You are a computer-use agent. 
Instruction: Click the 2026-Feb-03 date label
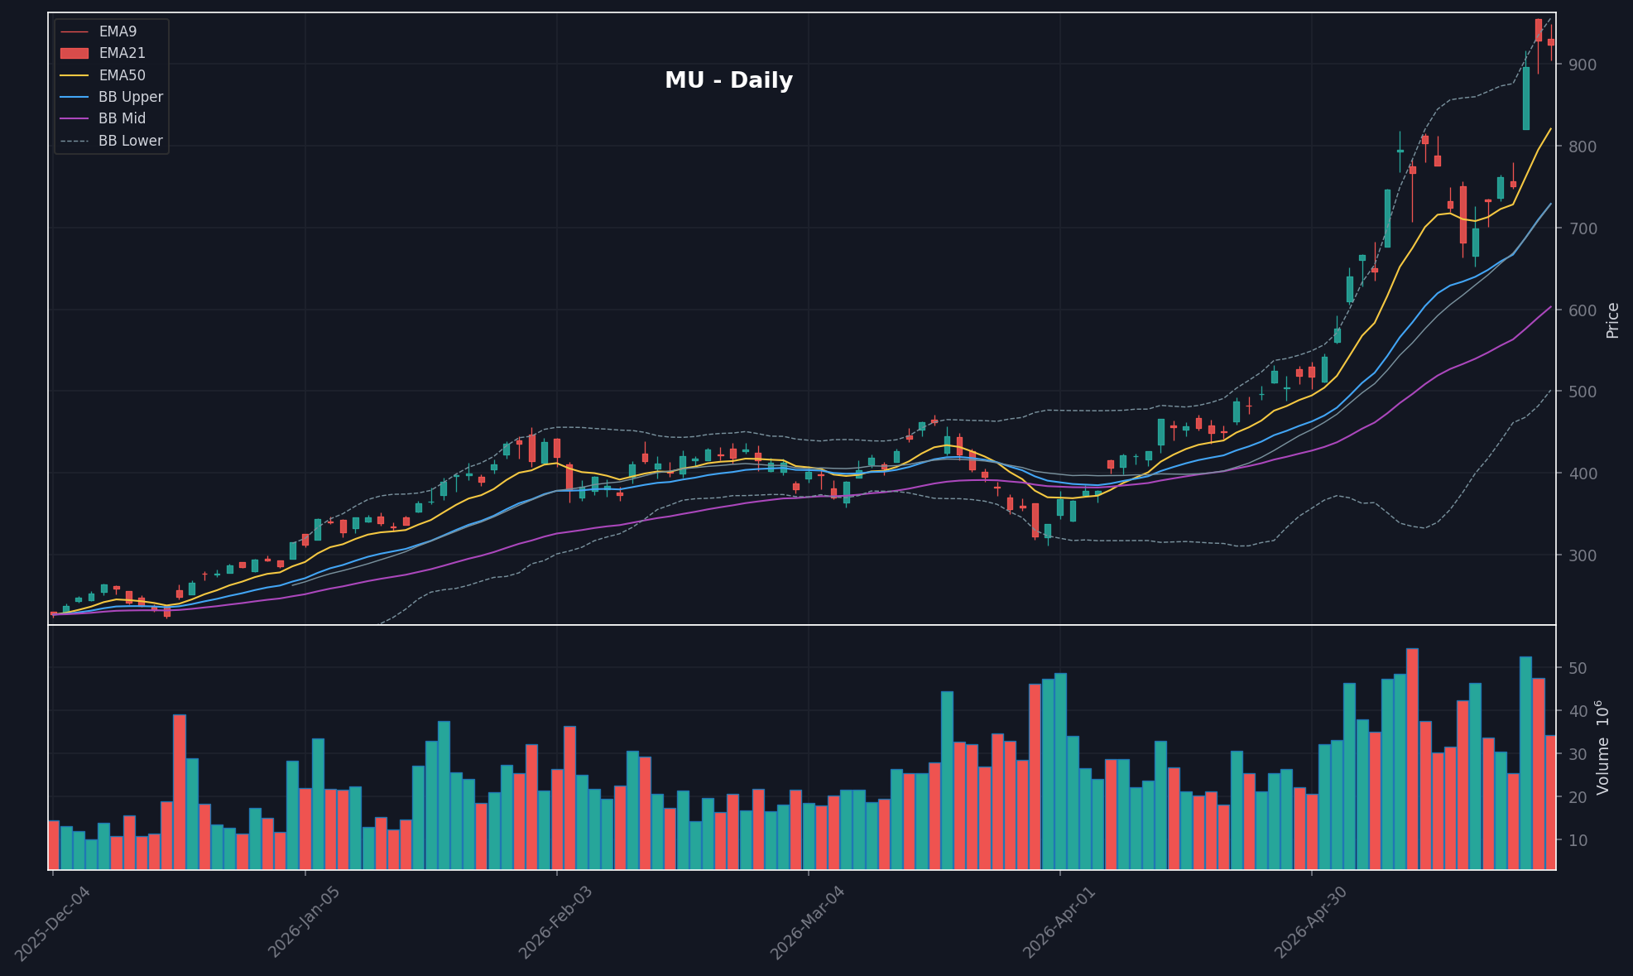click(555, 922)
